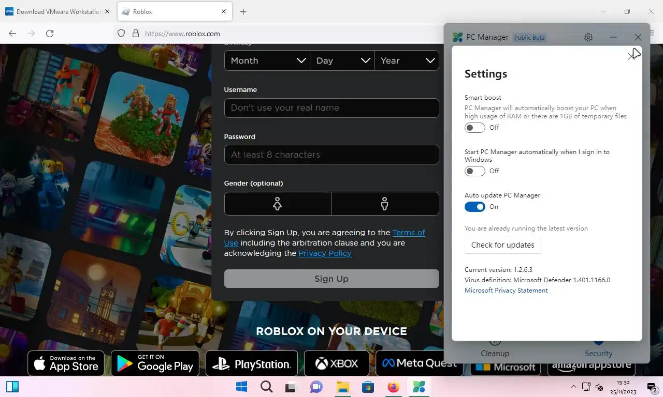
Task: Open a new browser tab
Action: 243,11
